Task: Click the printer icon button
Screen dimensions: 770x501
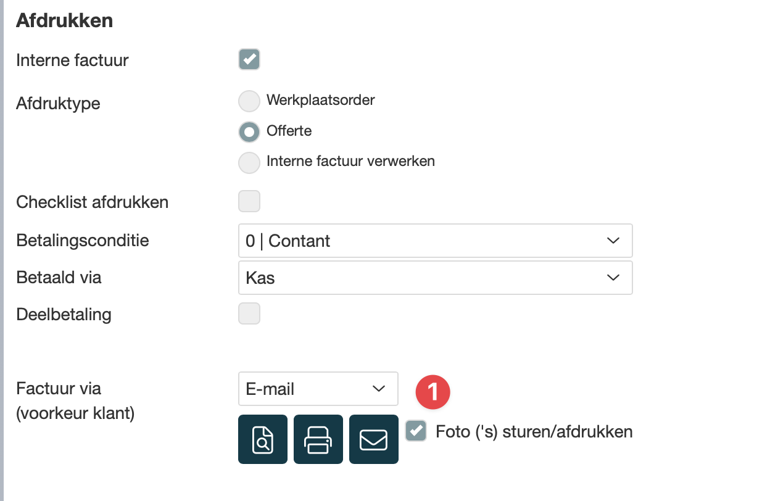Action: [x=318, y=439]
